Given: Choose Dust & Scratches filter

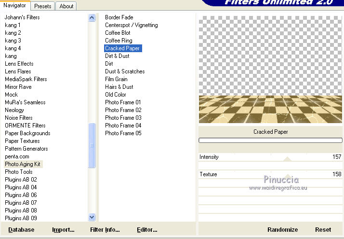Looking at the screenshot, I should pos(125,71).
